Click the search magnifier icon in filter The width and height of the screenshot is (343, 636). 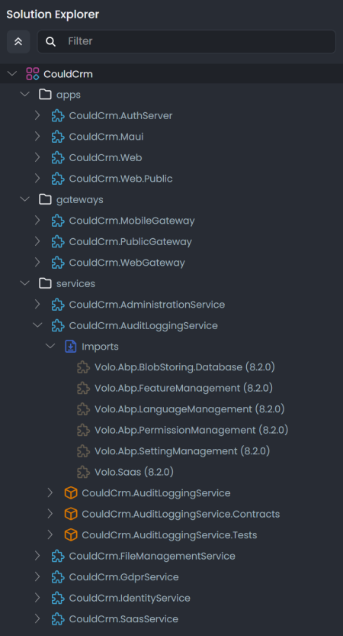click(x=50, y=41)
